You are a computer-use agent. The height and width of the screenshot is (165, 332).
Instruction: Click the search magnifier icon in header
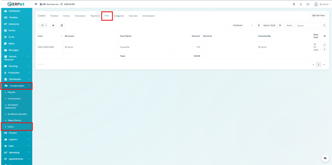click(294, 4)
